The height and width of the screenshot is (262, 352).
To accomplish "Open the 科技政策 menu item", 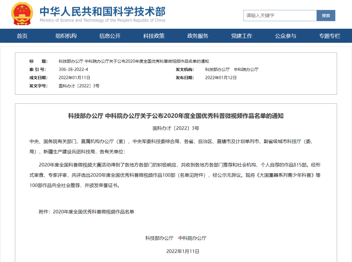I will pyautogui.click(x=154, y=36).
